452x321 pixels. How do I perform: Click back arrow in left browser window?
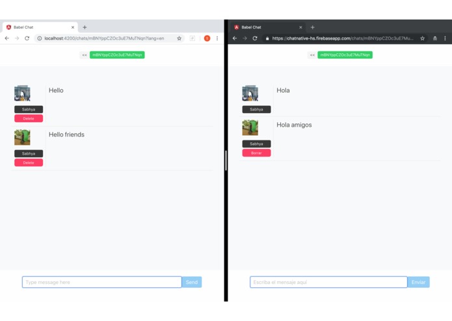point(7,38)
